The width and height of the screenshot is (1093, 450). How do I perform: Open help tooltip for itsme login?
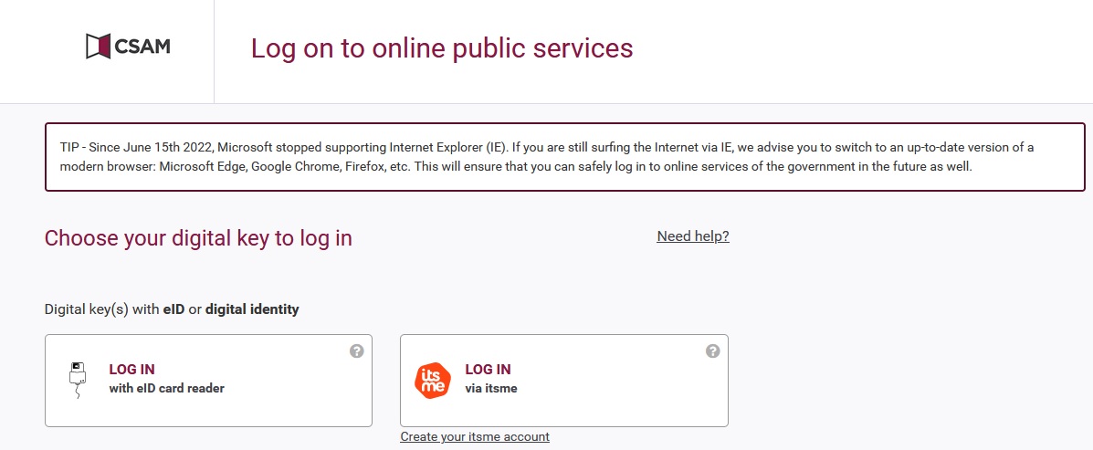click(713, 351)
